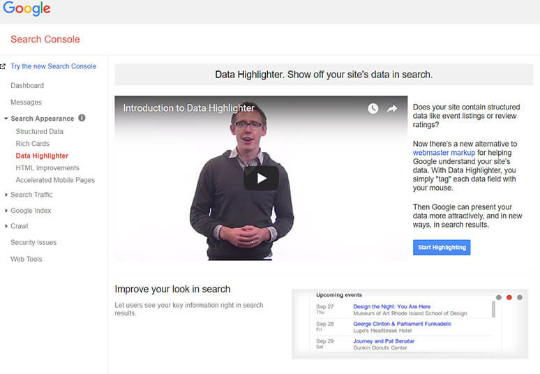
Task: Click 'Lupo's Heartbreak Hotel' venue text
Action: click(x=382, y=331)
